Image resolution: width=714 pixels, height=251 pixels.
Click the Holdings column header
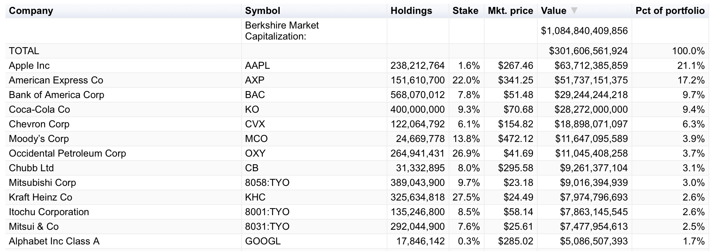click(x=411, y=11)
